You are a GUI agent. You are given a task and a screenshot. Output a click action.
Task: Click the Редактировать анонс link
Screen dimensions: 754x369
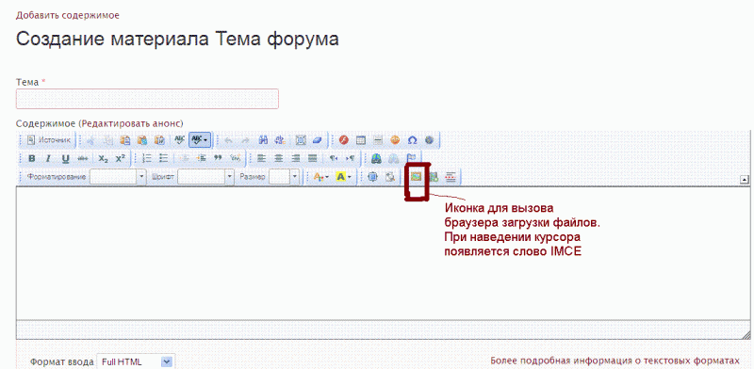tap(132, 123)
